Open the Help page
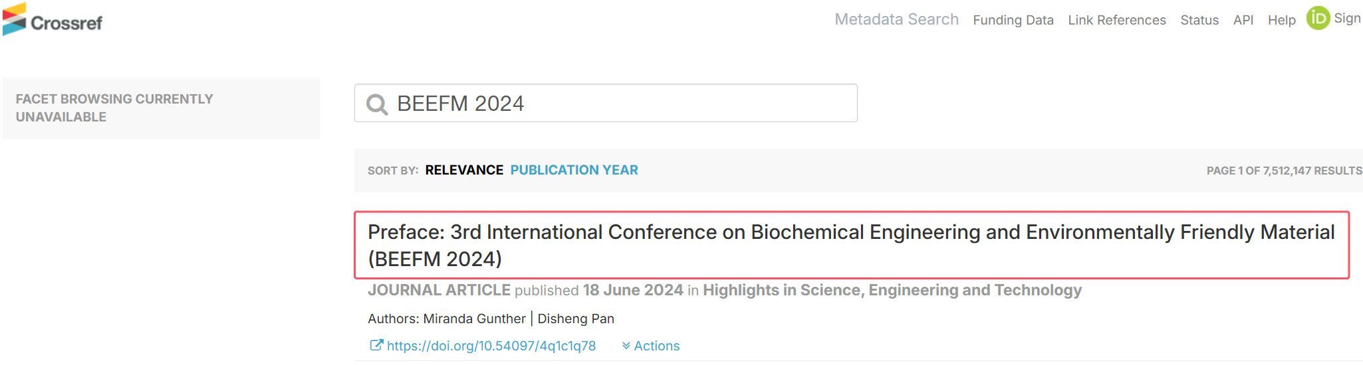This screenshot has height=365, width=1363. (x=1281, y=20)
